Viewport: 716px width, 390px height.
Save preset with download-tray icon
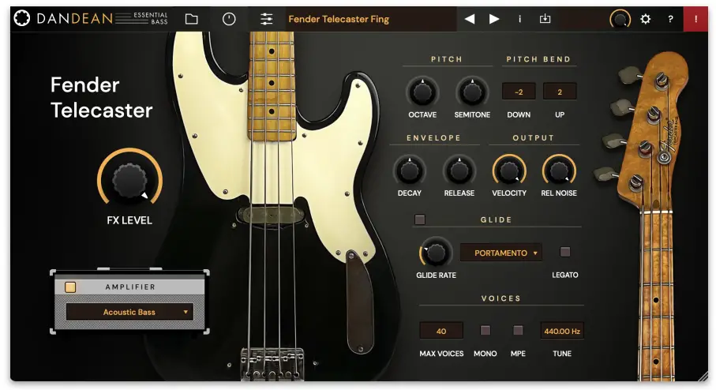[545, 19]
